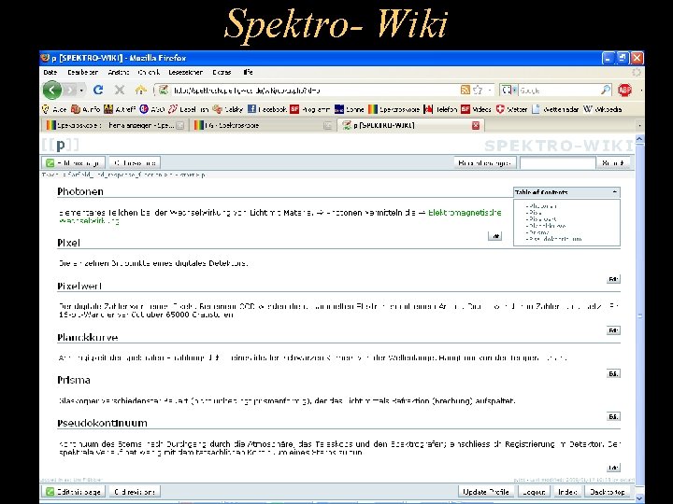
Task: Click Edit button for the Pseudokontinuum section
Action: 613,468
